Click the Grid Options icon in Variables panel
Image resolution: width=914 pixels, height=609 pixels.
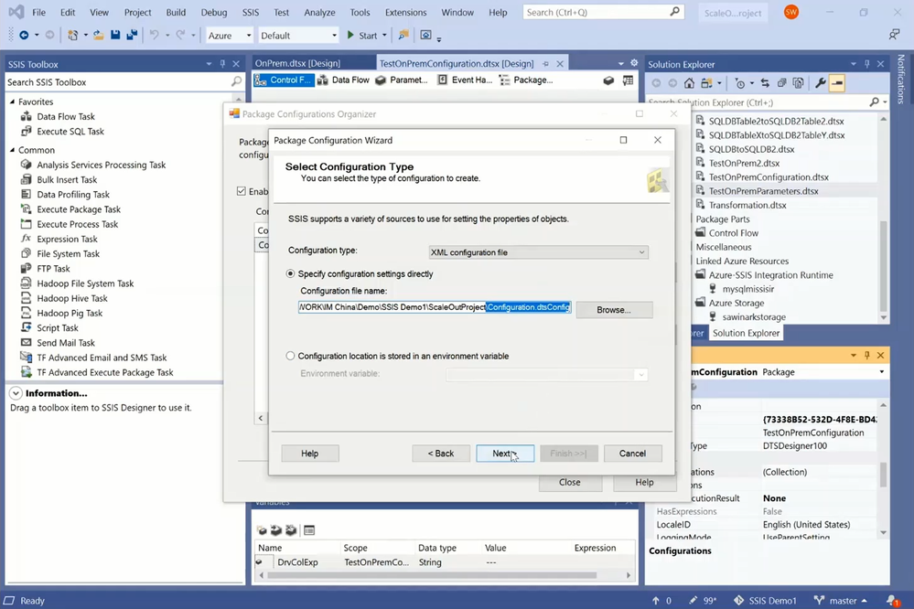(309, 529)
